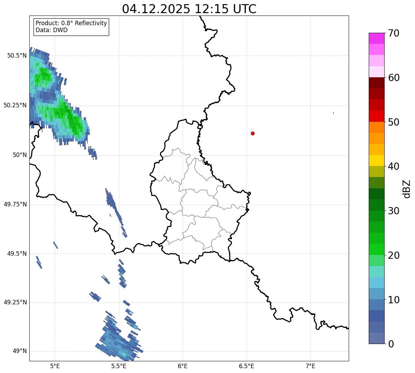Click the 50.25°N latitude label
Image resolution: width=415 pixels, height=373 pixels.
(x=15, y=105)
